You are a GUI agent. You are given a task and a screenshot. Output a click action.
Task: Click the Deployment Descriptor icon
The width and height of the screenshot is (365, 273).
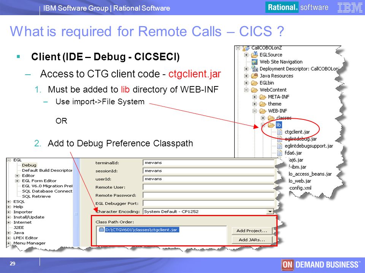(254, 69)
